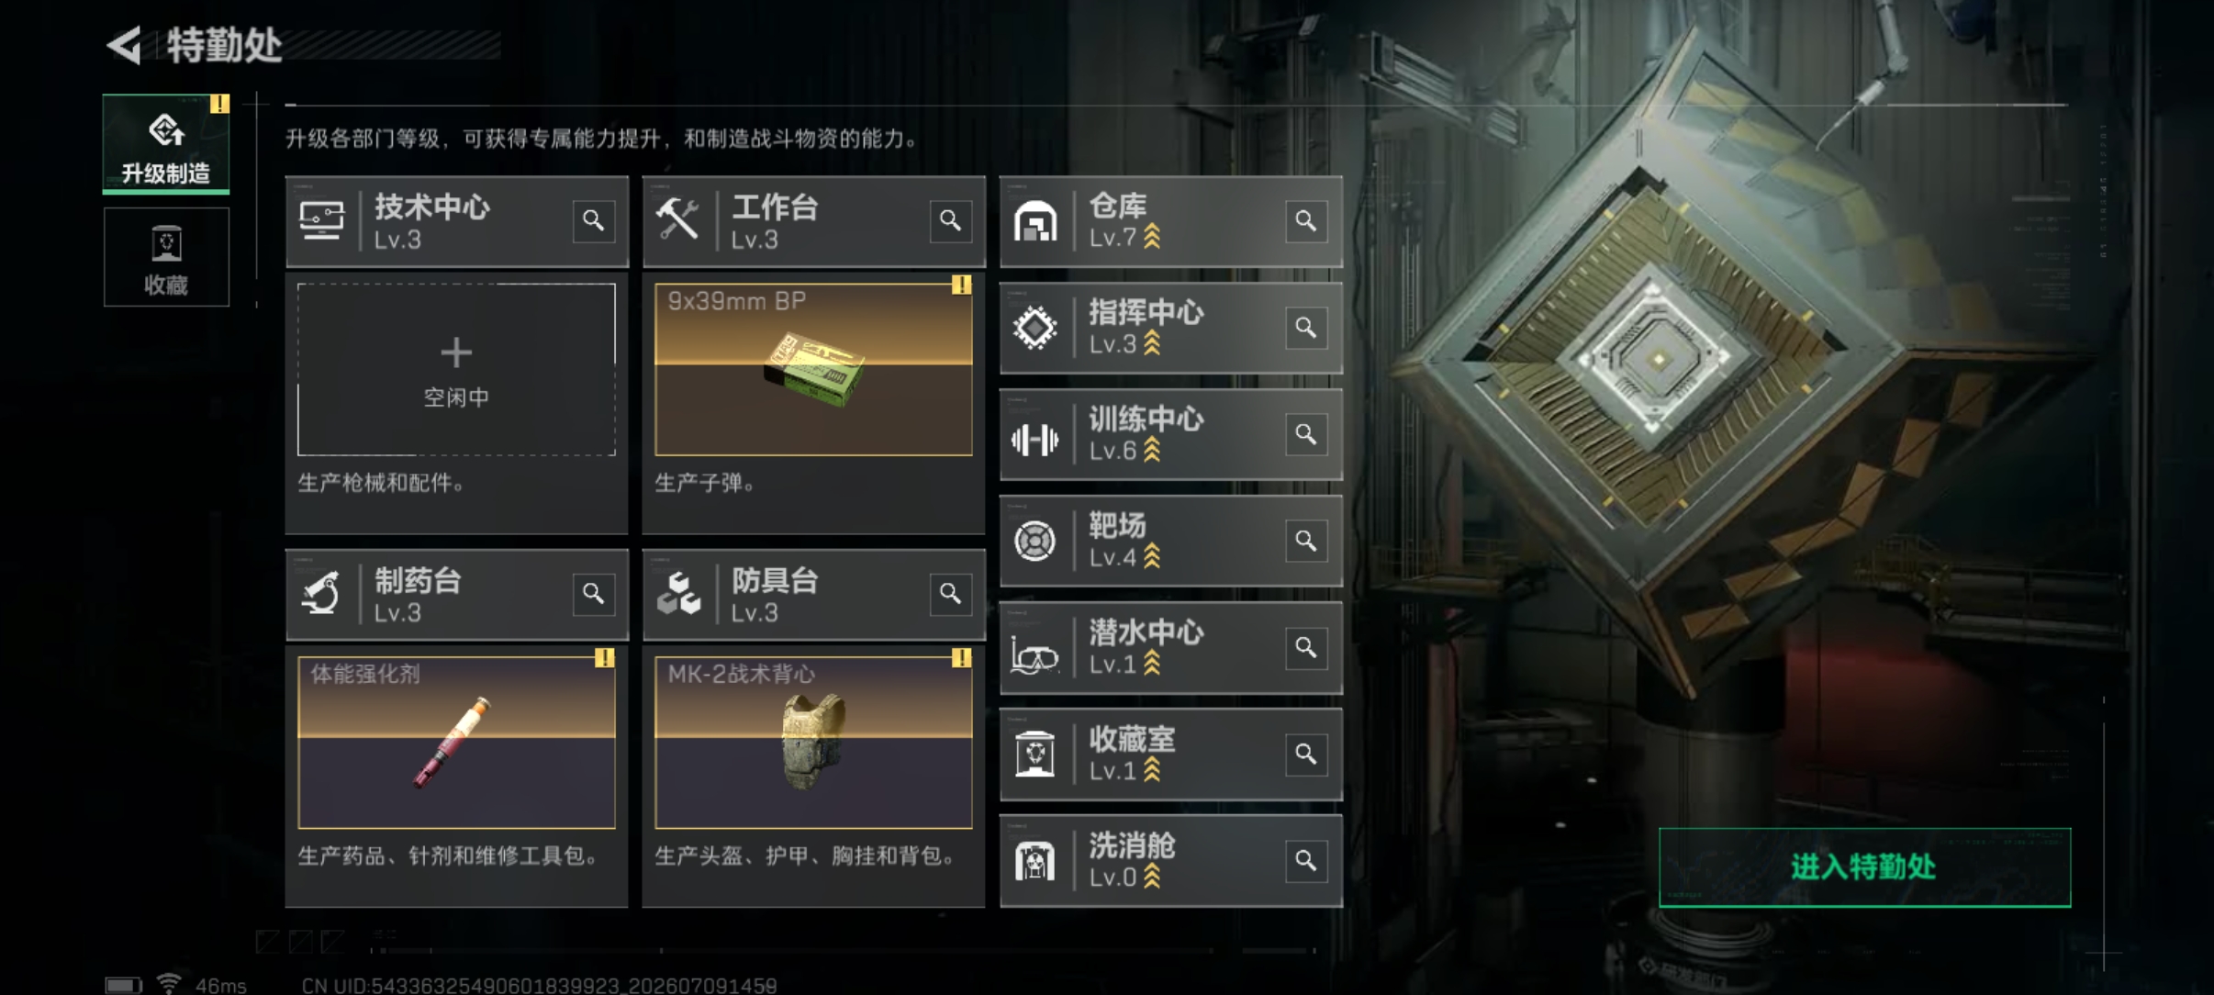Open the magnifier for 工作台
Screen dimensions: 2214x995
click(950, 221)
